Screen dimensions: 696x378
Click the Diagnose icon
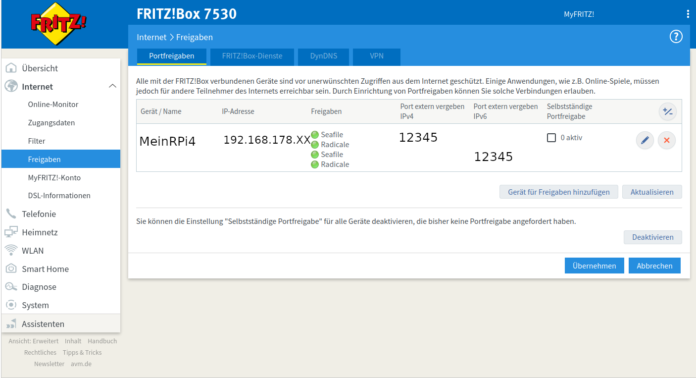click(x=11, y=287)
